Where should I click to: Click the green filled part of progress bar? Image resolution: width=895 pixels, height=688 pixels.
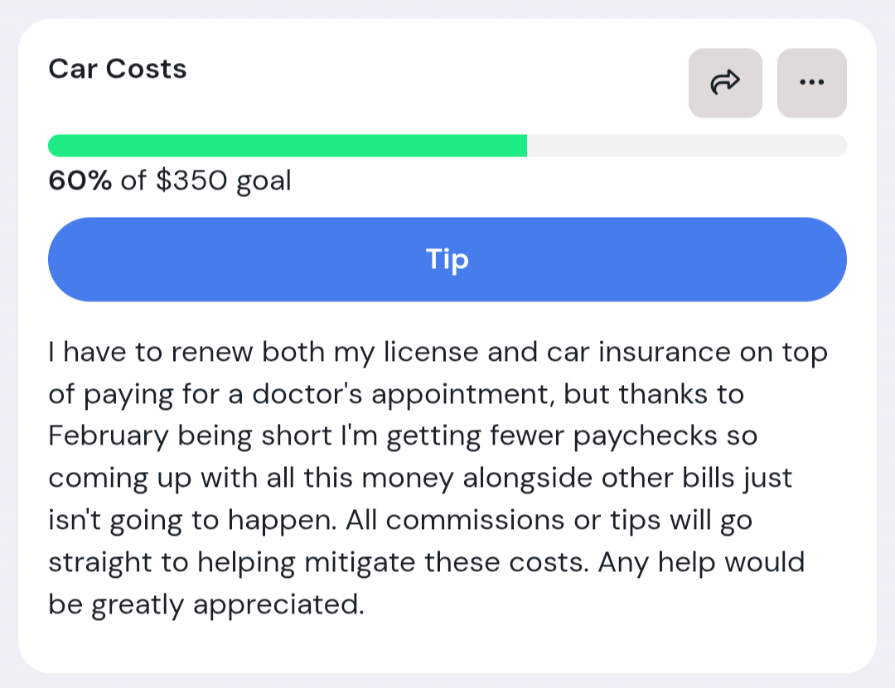[287, 146]
